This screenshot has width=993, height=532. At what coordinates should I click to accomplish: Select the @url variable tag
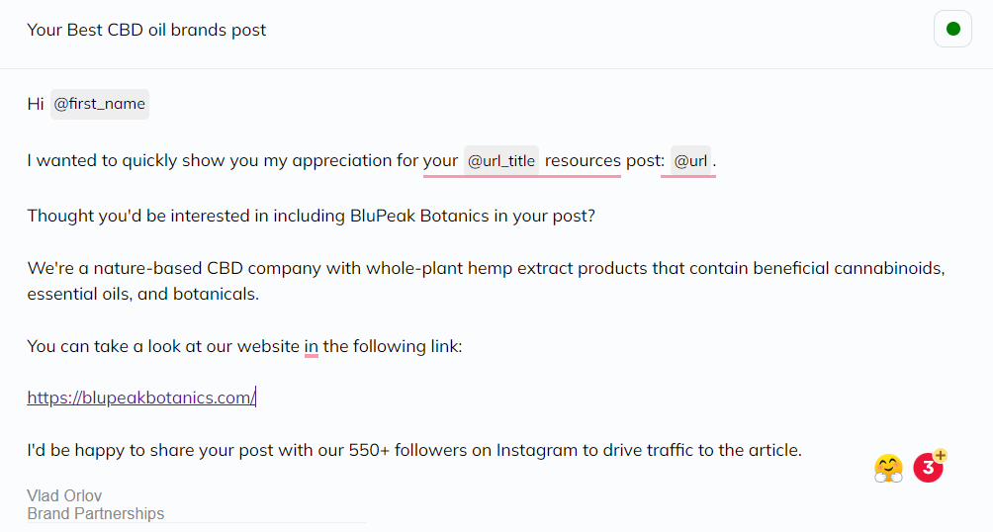pos(690,161)
